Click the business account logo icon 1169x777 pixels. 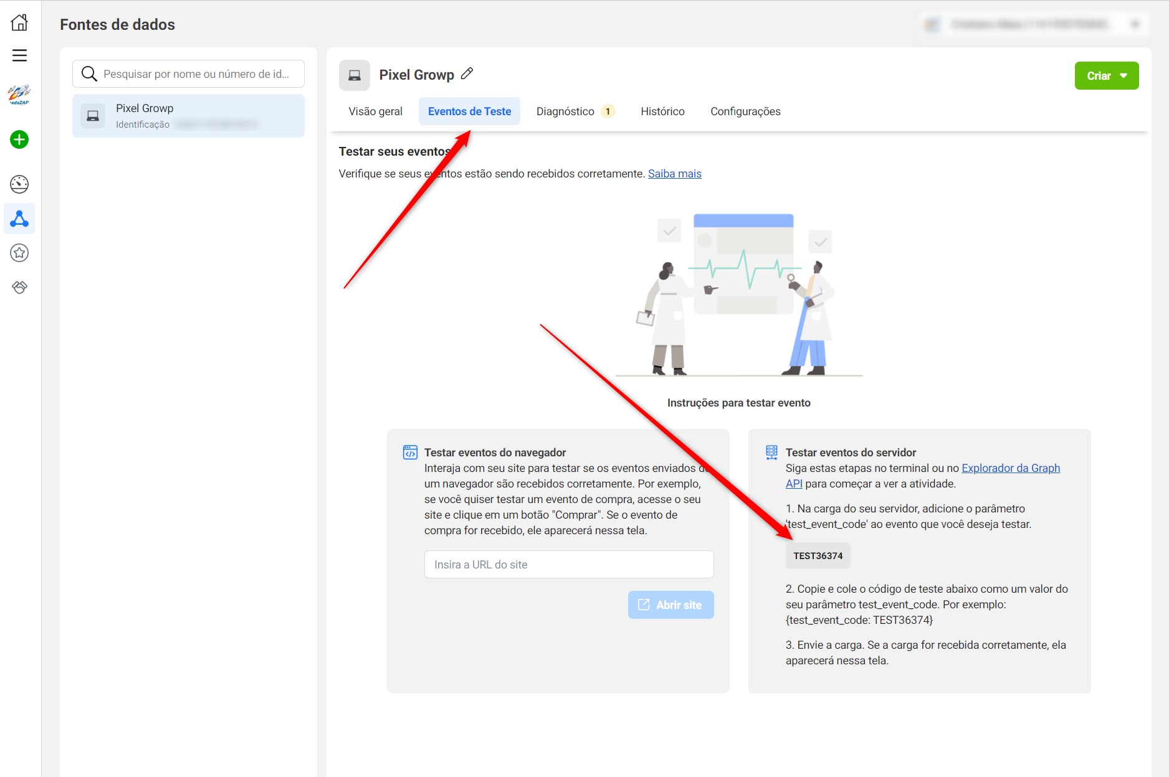tap(19, 94)
